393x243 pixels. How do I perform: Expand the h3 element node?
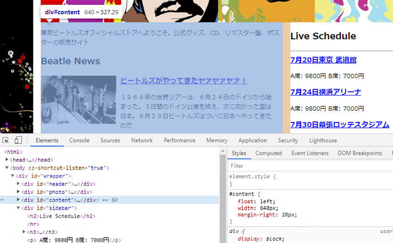(x=24, y=232)
